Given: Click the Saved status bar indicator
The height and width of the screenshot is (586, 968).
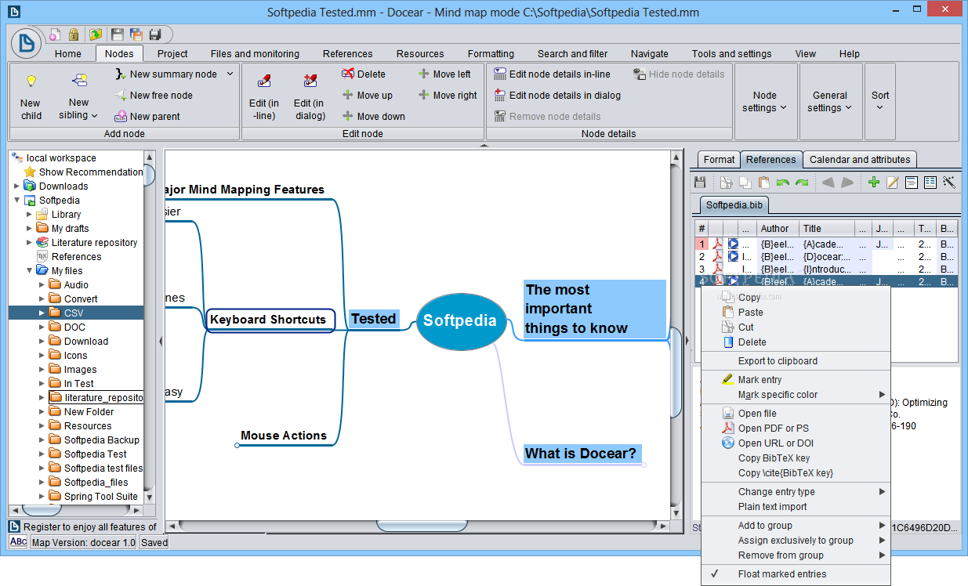Looking at the screenshot, I should tap(154, 542).
